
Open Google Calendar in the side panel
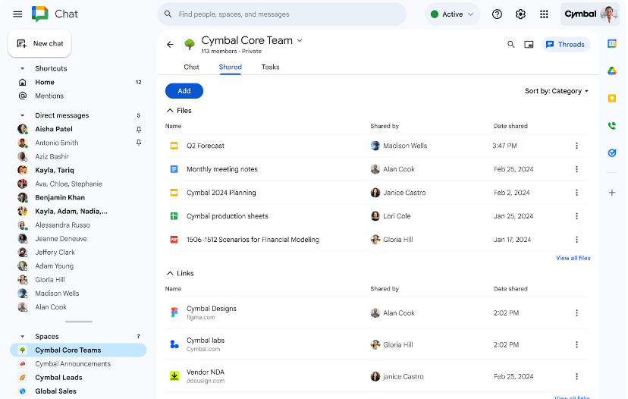pos(612,44)
